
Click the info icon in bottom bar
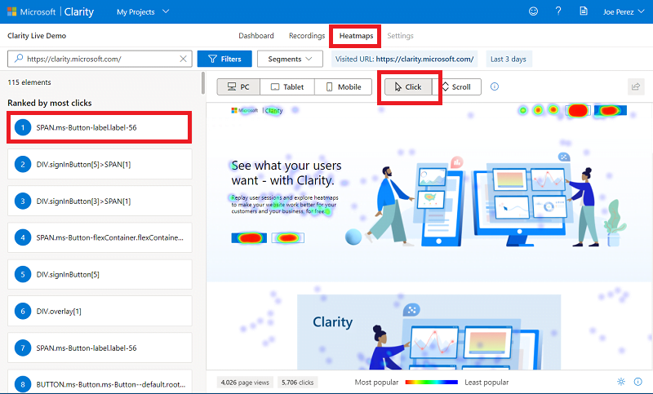click(637, 382)
